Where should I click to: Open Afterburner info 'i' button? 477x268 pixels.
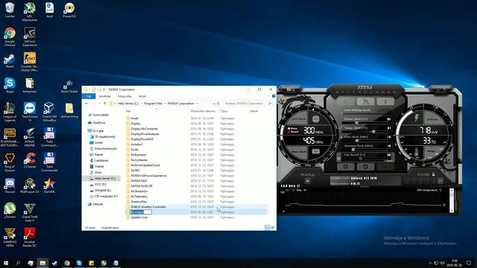(x=385, y=101)
